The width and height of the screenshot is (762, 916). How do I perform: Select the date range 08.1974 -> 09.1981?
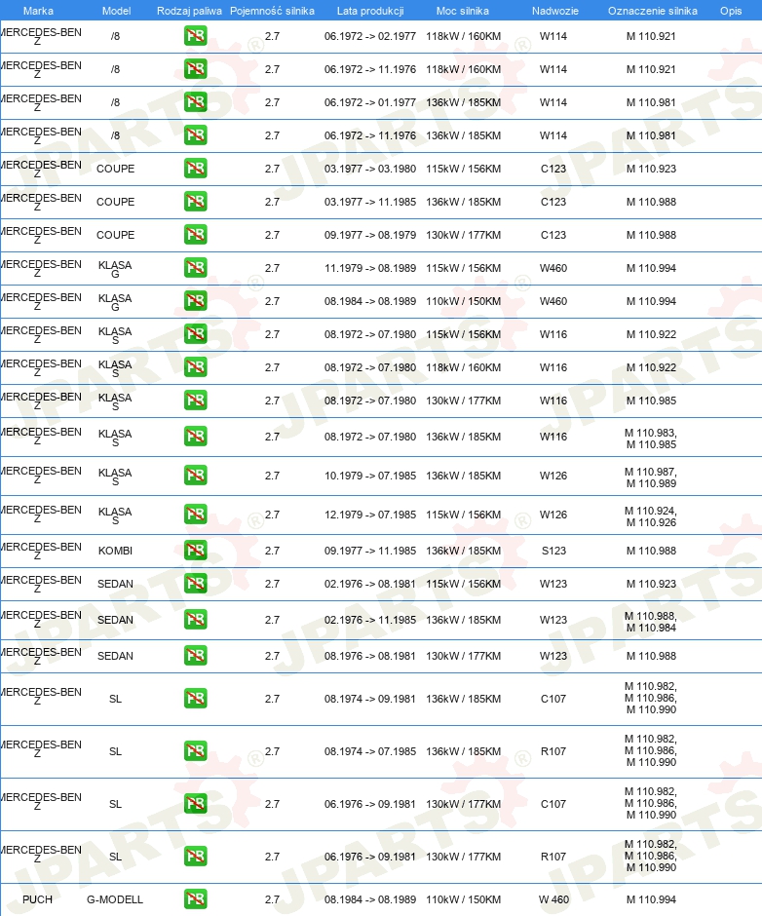tap(370, 699)
